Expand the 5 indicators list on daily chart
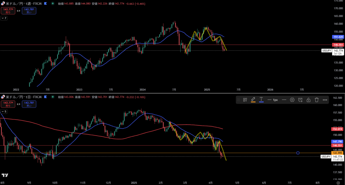 click(x=4, y=111)
